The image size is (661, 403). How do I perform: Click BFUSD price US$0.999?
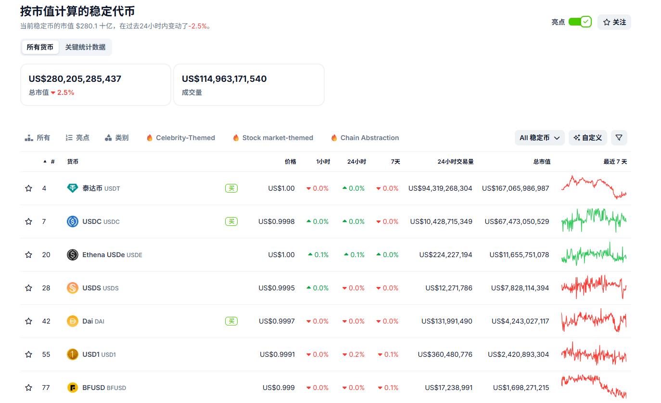pyautogui.click(x=279, y=388)
